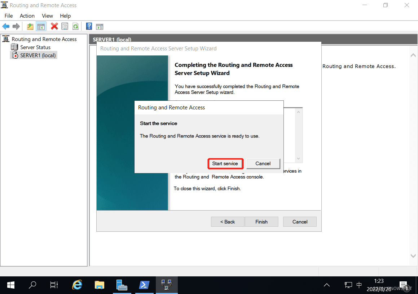Click the Server Status tree icon

pos(14,47)
